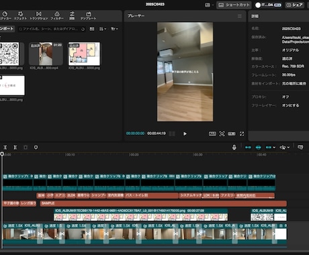
Task: Click the ratio box icon before fullscreen
Action: pyautogui.click(x=232, y=134)
